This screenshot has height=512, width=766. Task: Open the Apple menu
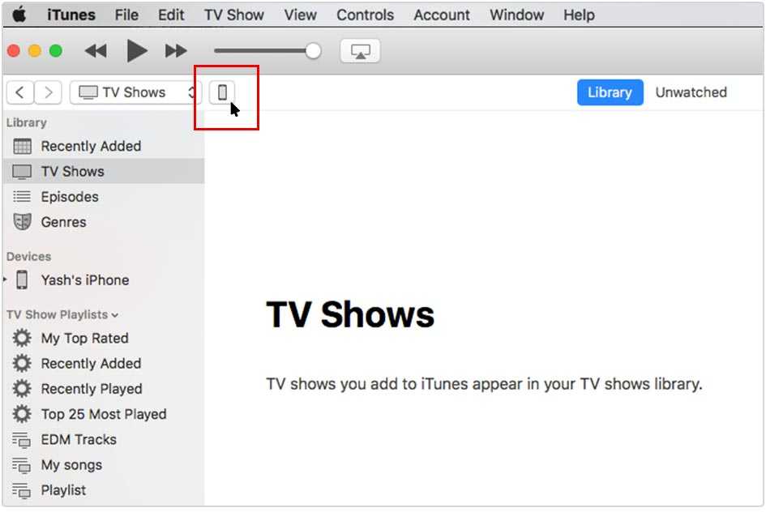pos(19,15)
